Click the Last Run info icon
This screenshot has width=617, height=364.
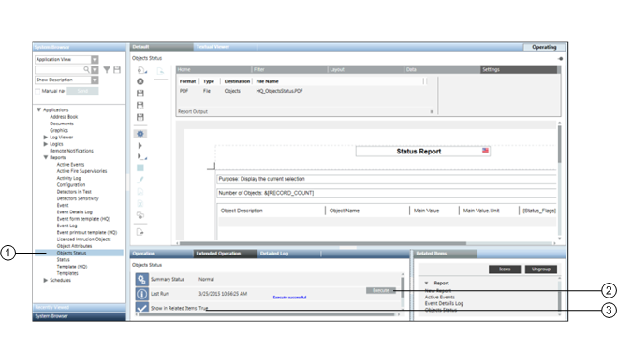pyautogui.click(x=141, y=294)
